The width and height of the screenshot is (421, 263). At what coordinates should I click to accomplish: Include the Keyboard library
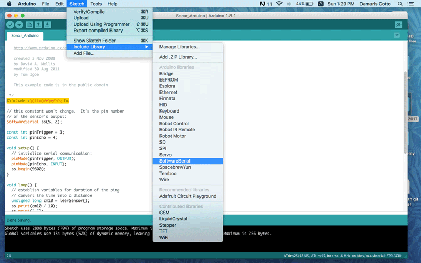click(x=187, y=111)
